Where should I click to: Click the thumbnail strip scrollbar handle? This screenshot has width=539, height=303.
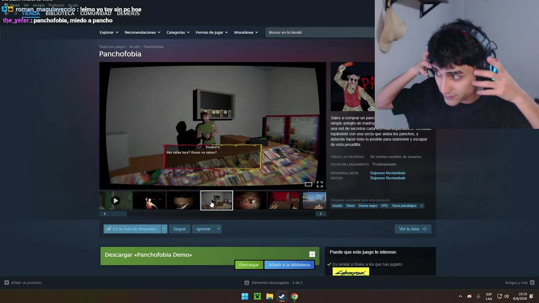tap(119, 214)
